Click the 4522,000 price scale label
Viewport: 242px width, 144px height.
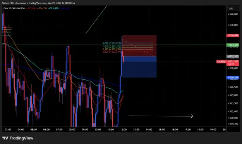233,111
